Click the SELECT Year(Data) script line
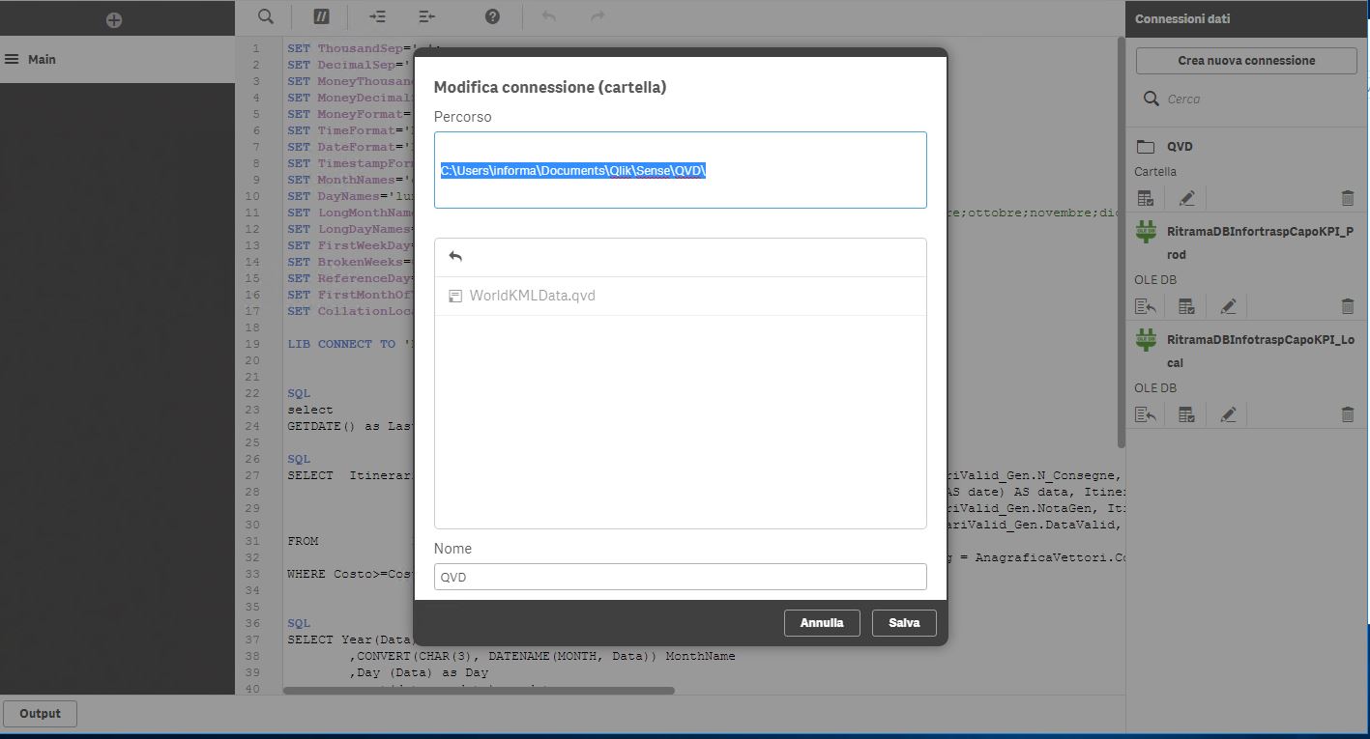Image resolution: width=1370 pixels, height=739 pixels. [350, 640]
